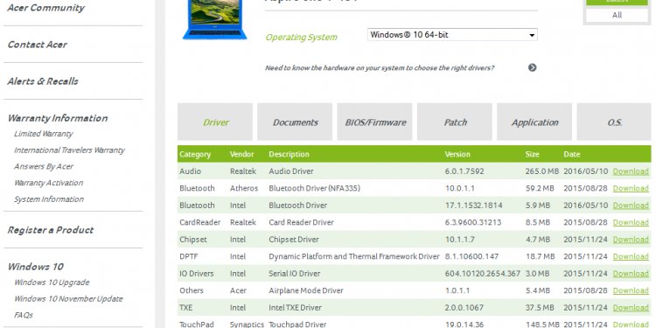Open International Travelers Warranty link
The width and height of the screenshot is (656, 328).
(69, 150)
